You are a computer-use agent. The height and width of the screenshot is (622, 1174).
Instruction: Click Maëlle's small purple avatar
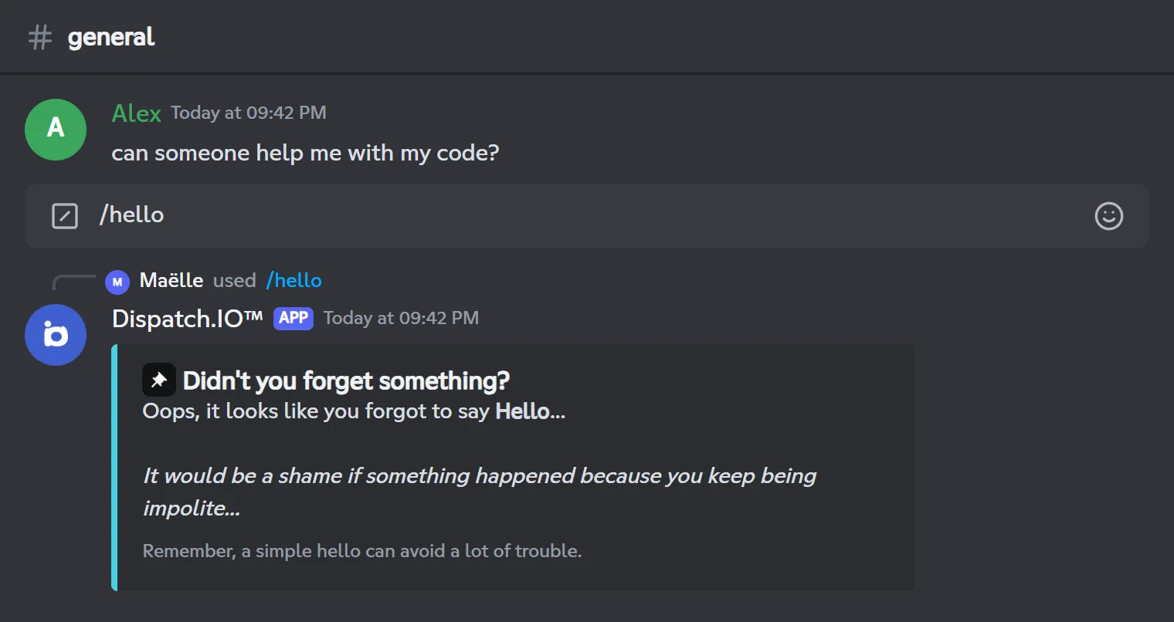117,282
